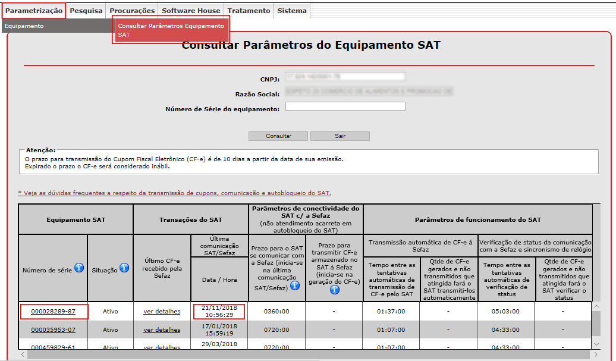This screenshot has height=361, width=616.
Task: Click the Atenção notice heading
Action: pos(40,150)
